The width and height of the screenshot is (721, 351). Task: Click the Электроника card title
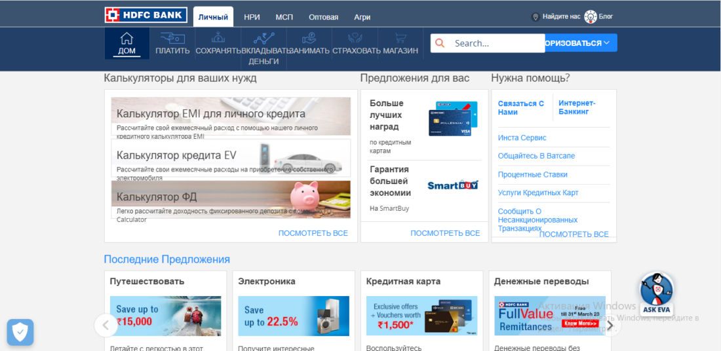[x=267, y=282]
